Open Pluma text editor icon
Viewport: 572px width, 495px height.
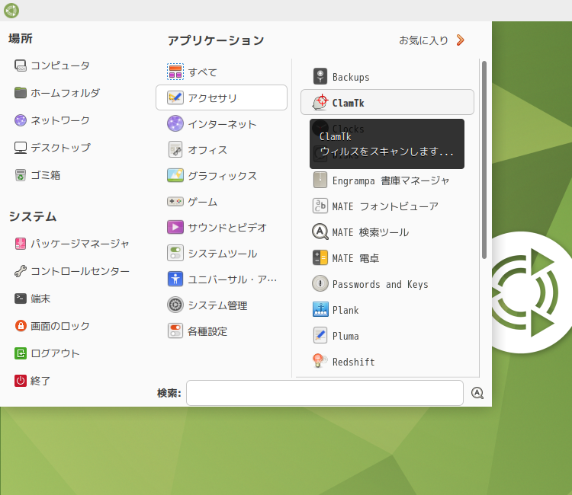(x=320, y=336)
